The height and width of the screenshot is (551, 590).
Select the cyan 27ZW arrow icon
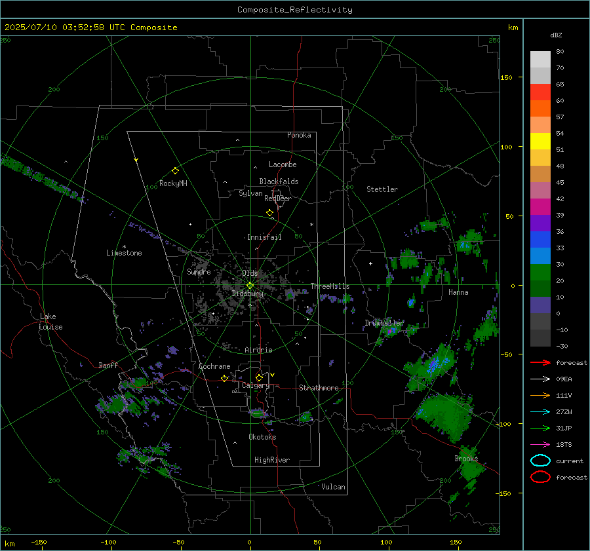540,412
